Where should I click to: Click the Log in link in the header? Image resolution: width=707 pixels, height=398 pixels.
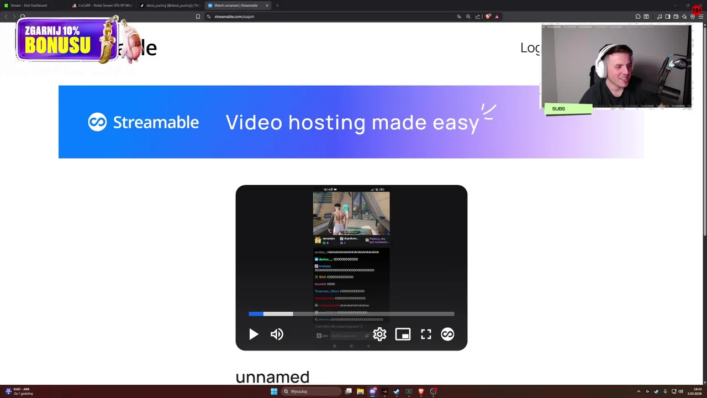pyautogui.click(x=530, y=48)
